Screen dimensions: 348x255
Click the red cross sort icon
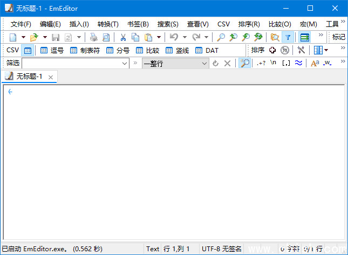pyautogui.click(x=272, y=50)
